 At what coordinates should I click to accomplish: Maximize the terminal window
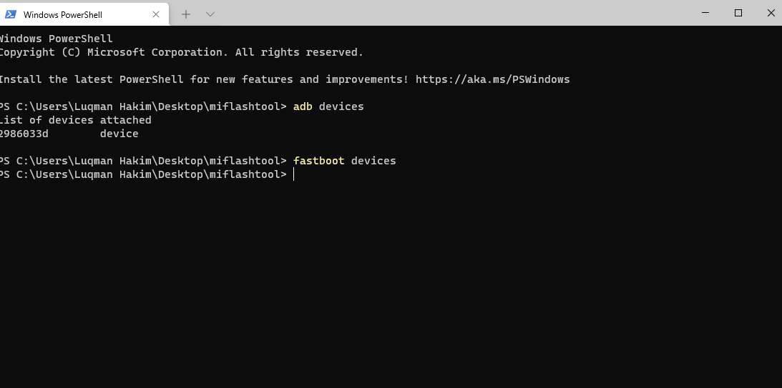pyautogui.click(x=738, y=13)
